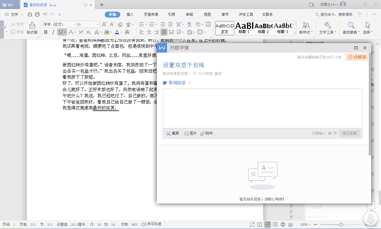The width and height of the screenshot is (381, 229).
Task: Apply the yellow text highlight color button
Action: click(107, 32)
